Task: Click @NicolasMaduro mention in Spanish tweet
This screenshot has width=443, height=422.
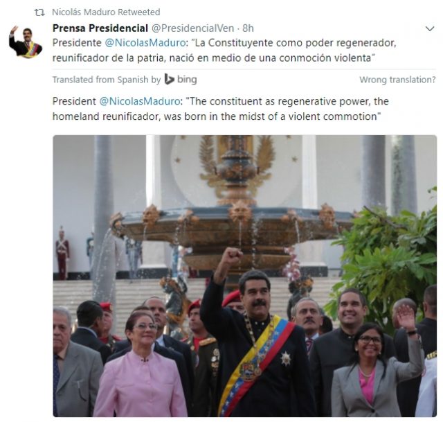Action: pos(145,43)
